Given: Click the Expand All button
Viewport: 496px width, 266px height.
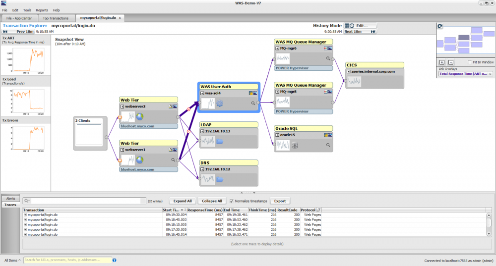Looking at the screenshot, I should point(183,201).
